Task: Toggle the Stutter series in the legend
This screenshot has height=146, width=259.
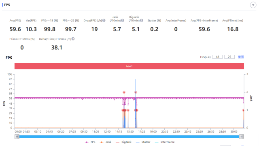Action: point(143,142)
